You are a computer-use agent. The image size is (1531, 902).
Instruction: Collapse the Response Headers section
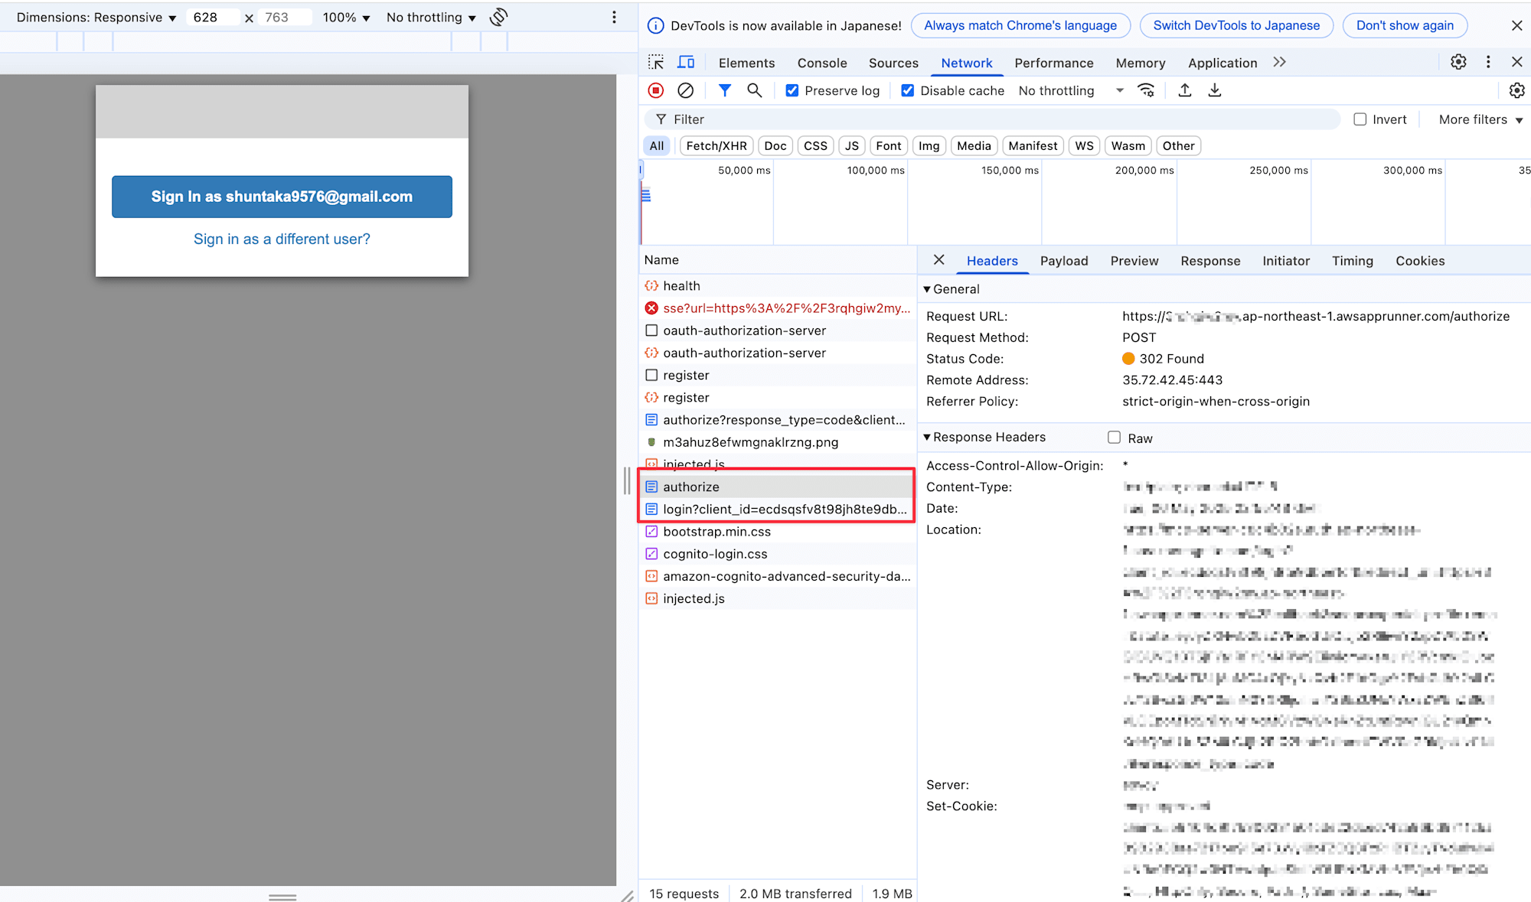pos(984,437)
